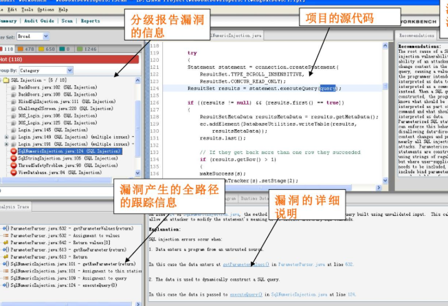Viewport: 448px width, 306px height.
Task: Select the ViewDatabase.java:84 issue row
Action: click(60, 173)
